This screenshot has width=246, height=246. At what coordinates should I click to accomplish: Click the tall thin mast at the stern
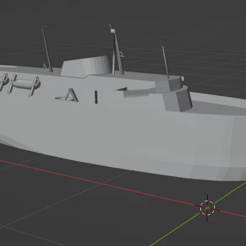[47, 49]
